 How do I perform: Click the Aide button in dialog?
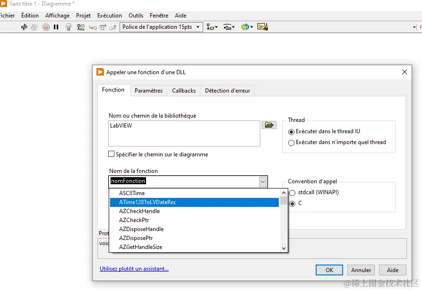[x=393, y=270]
